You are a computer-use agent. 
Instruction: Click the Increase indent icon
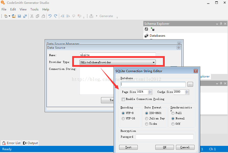pos(68,16)
